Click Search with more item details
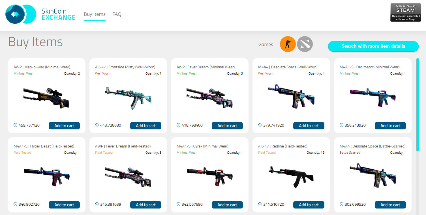Image resolution: width=426 pixels, height=215 pixels. tap(373, 46)
